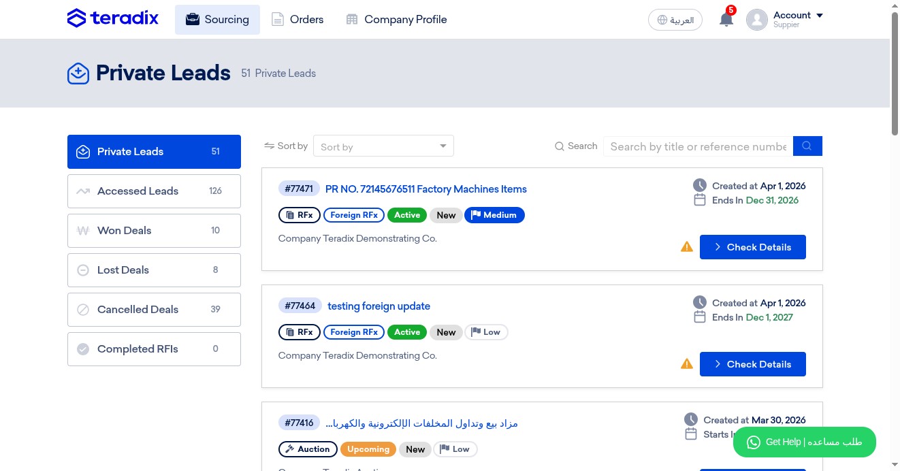Click the Accessed Leads trend icon
Screen dimensions: 900x471
coord(83,191)
